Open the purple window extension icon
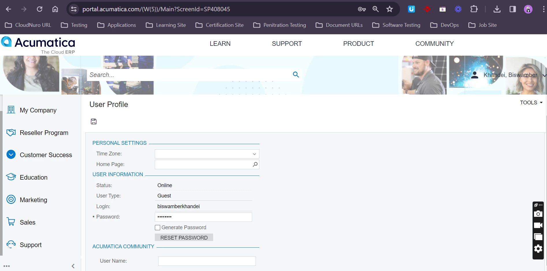This screenshot has height=271, width=547. 442,9
